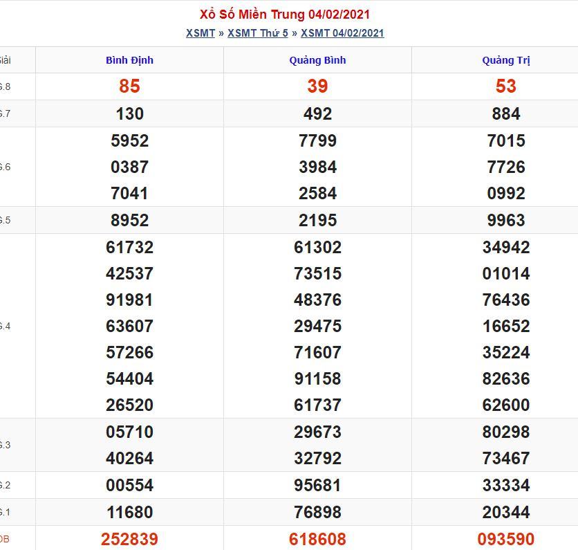Select the number 9963
Image resolution: width=578 pixels, height=550 pixels.
(506, 220)
